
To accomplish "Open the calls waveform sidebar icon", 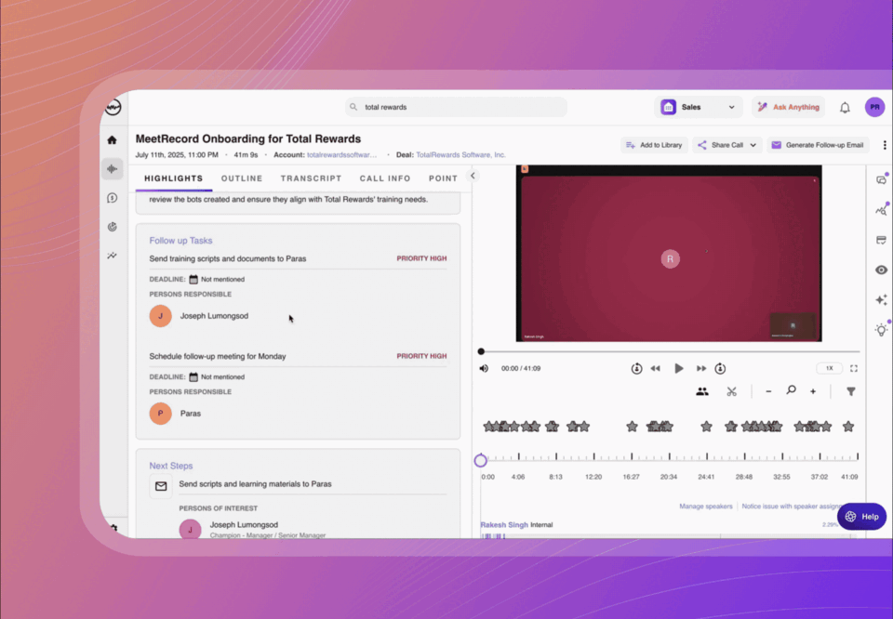I will coord(113,169).
